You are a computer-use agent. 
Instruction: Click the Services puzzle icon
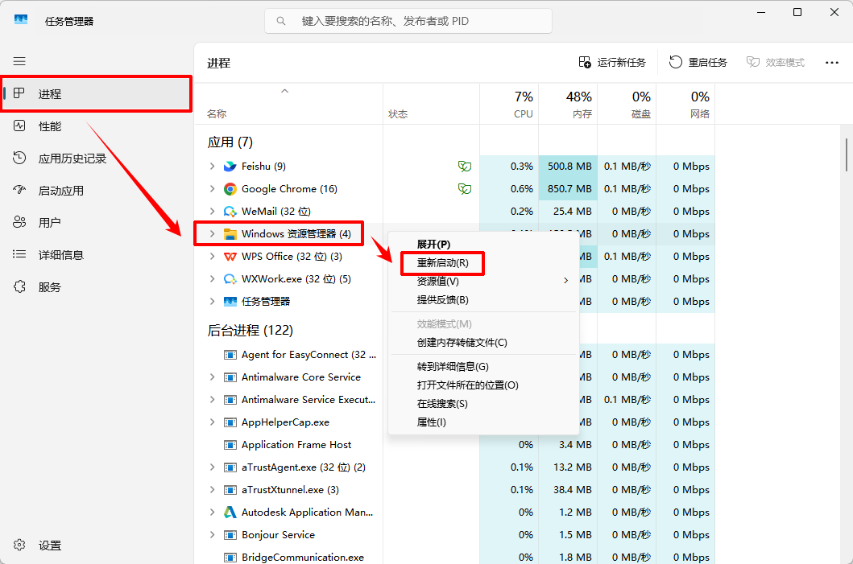point(19,286)
